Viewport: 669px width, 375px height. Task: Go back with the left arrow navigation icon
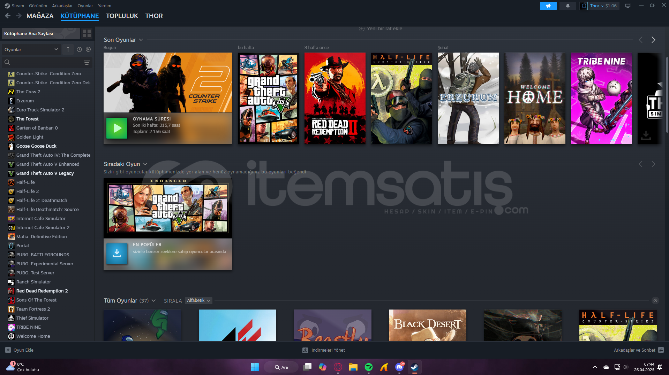click(x=8, y=16)
